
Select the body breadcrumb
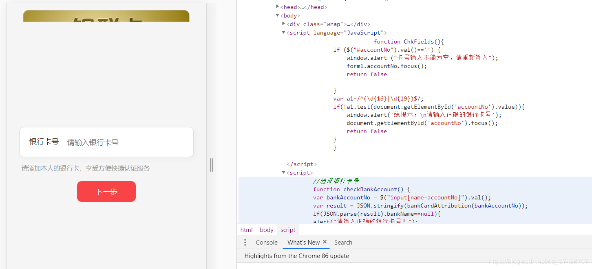click(x=267, y=230)
